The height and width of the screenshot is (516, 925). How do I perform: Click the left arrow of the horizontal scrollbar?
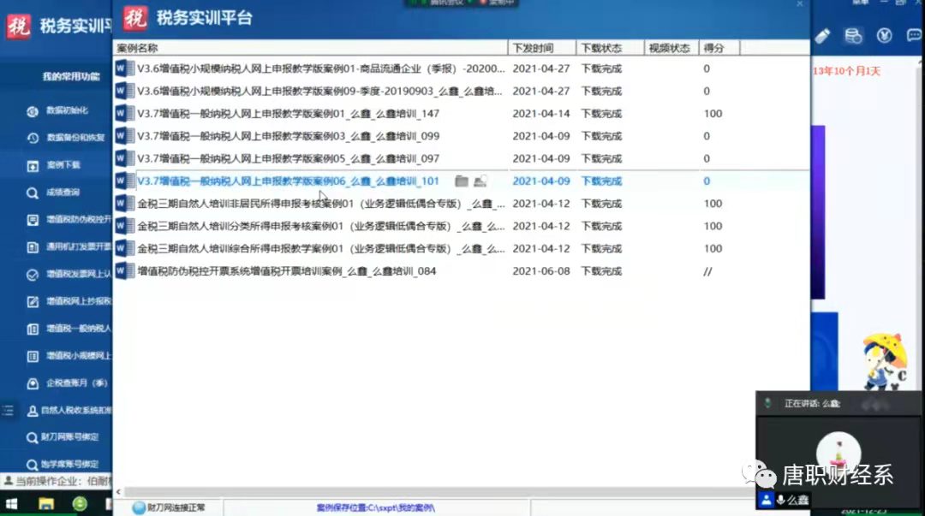click(x=118, y=492)
